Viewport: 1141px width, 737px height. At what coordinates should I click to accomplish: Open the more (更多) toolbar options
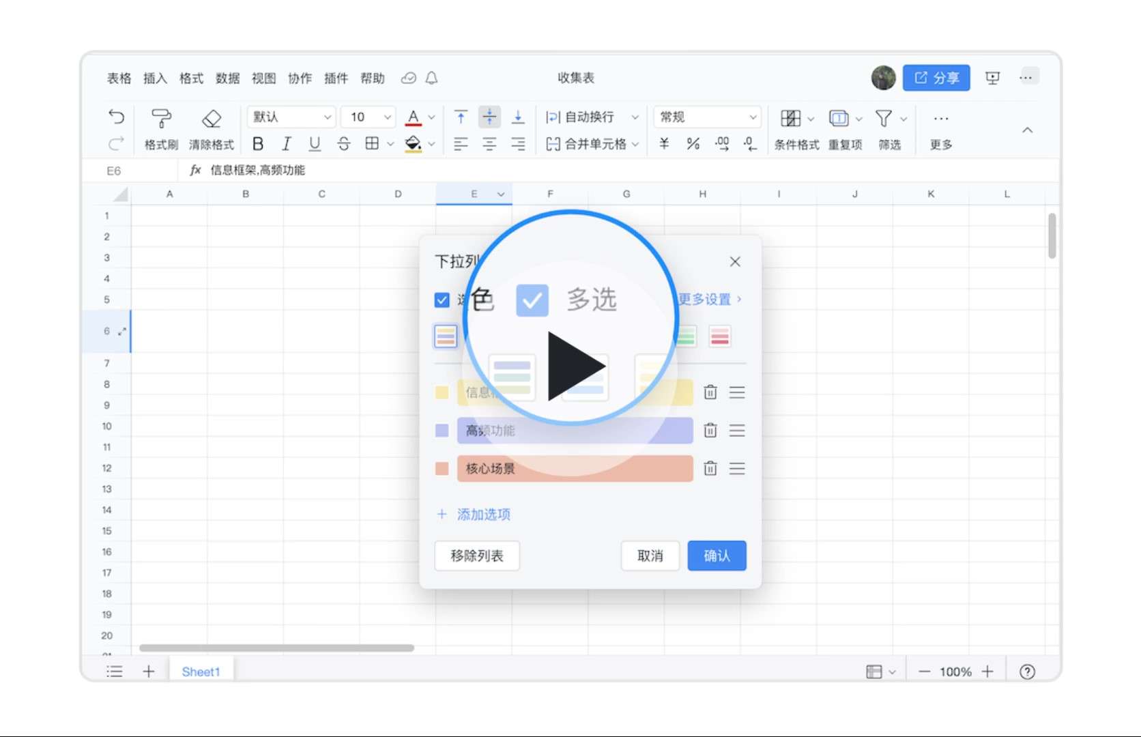(941, 130)
